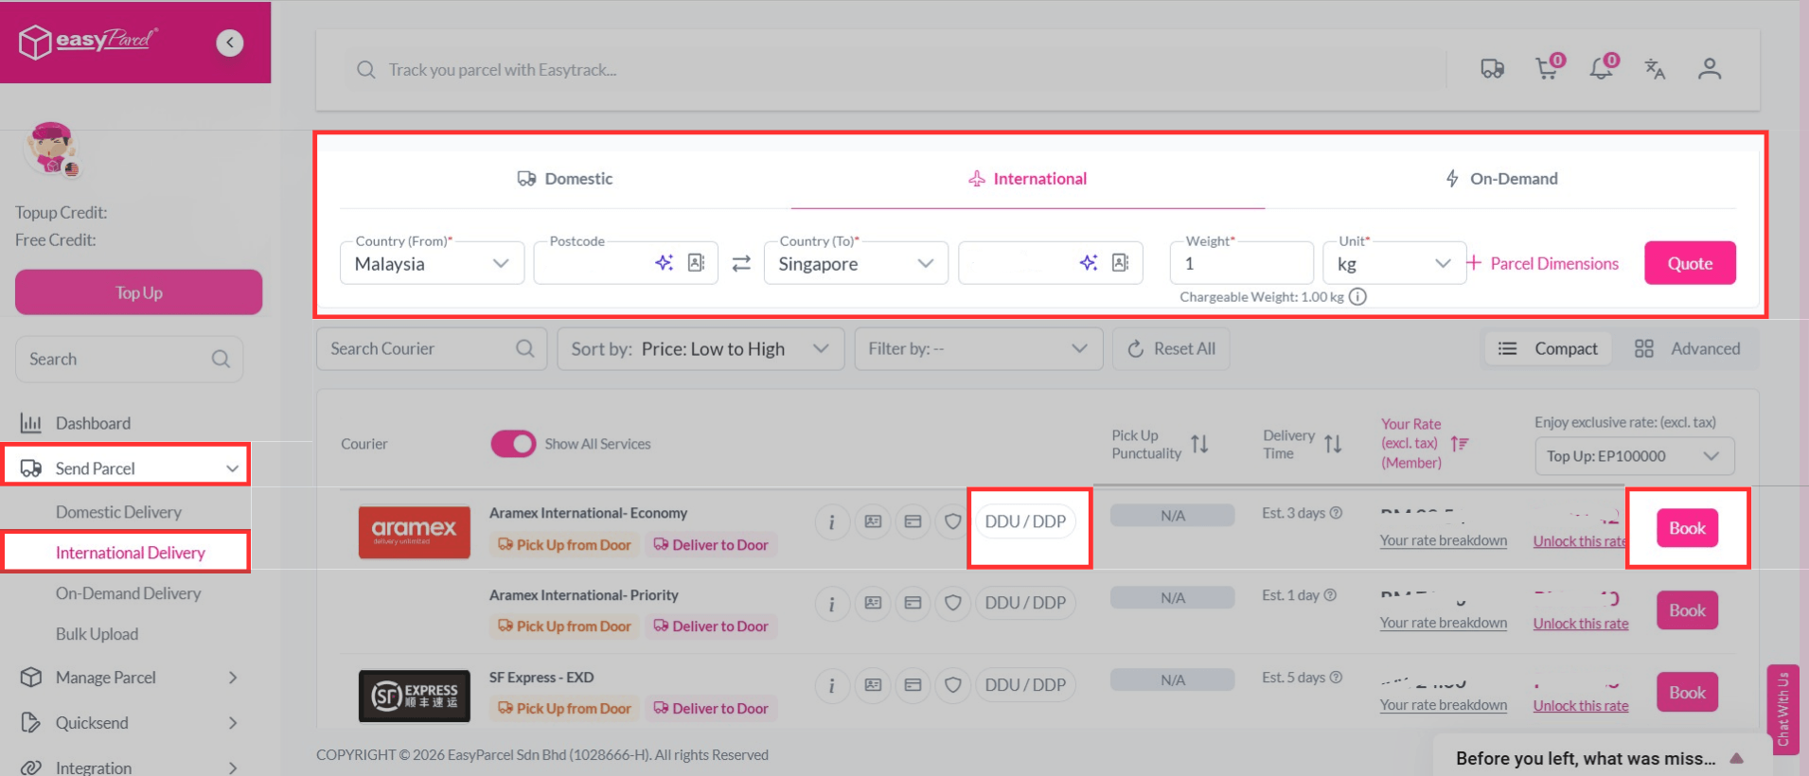Open the language translation icon

point(1655,69)
